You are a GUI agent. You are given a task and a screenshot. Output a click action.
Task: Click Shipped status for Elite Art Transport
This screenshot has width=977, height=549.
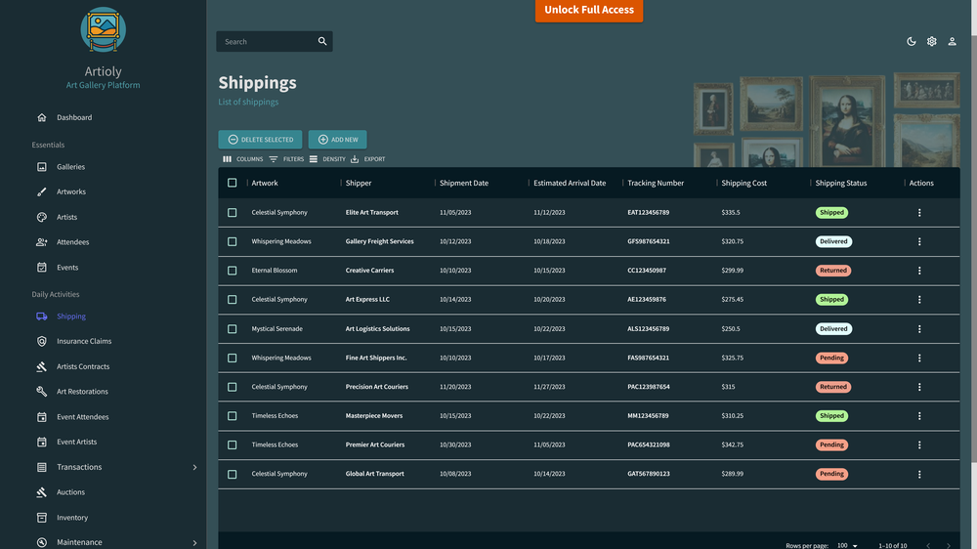831,213
